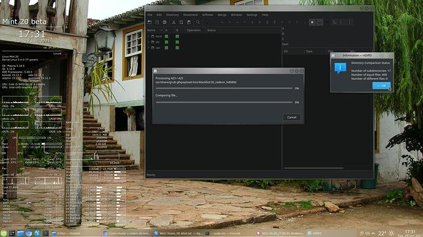Viewport: 423px width, 237px height.
Task: Click Cancel in the processing dialog
Action: click(292, 117)
